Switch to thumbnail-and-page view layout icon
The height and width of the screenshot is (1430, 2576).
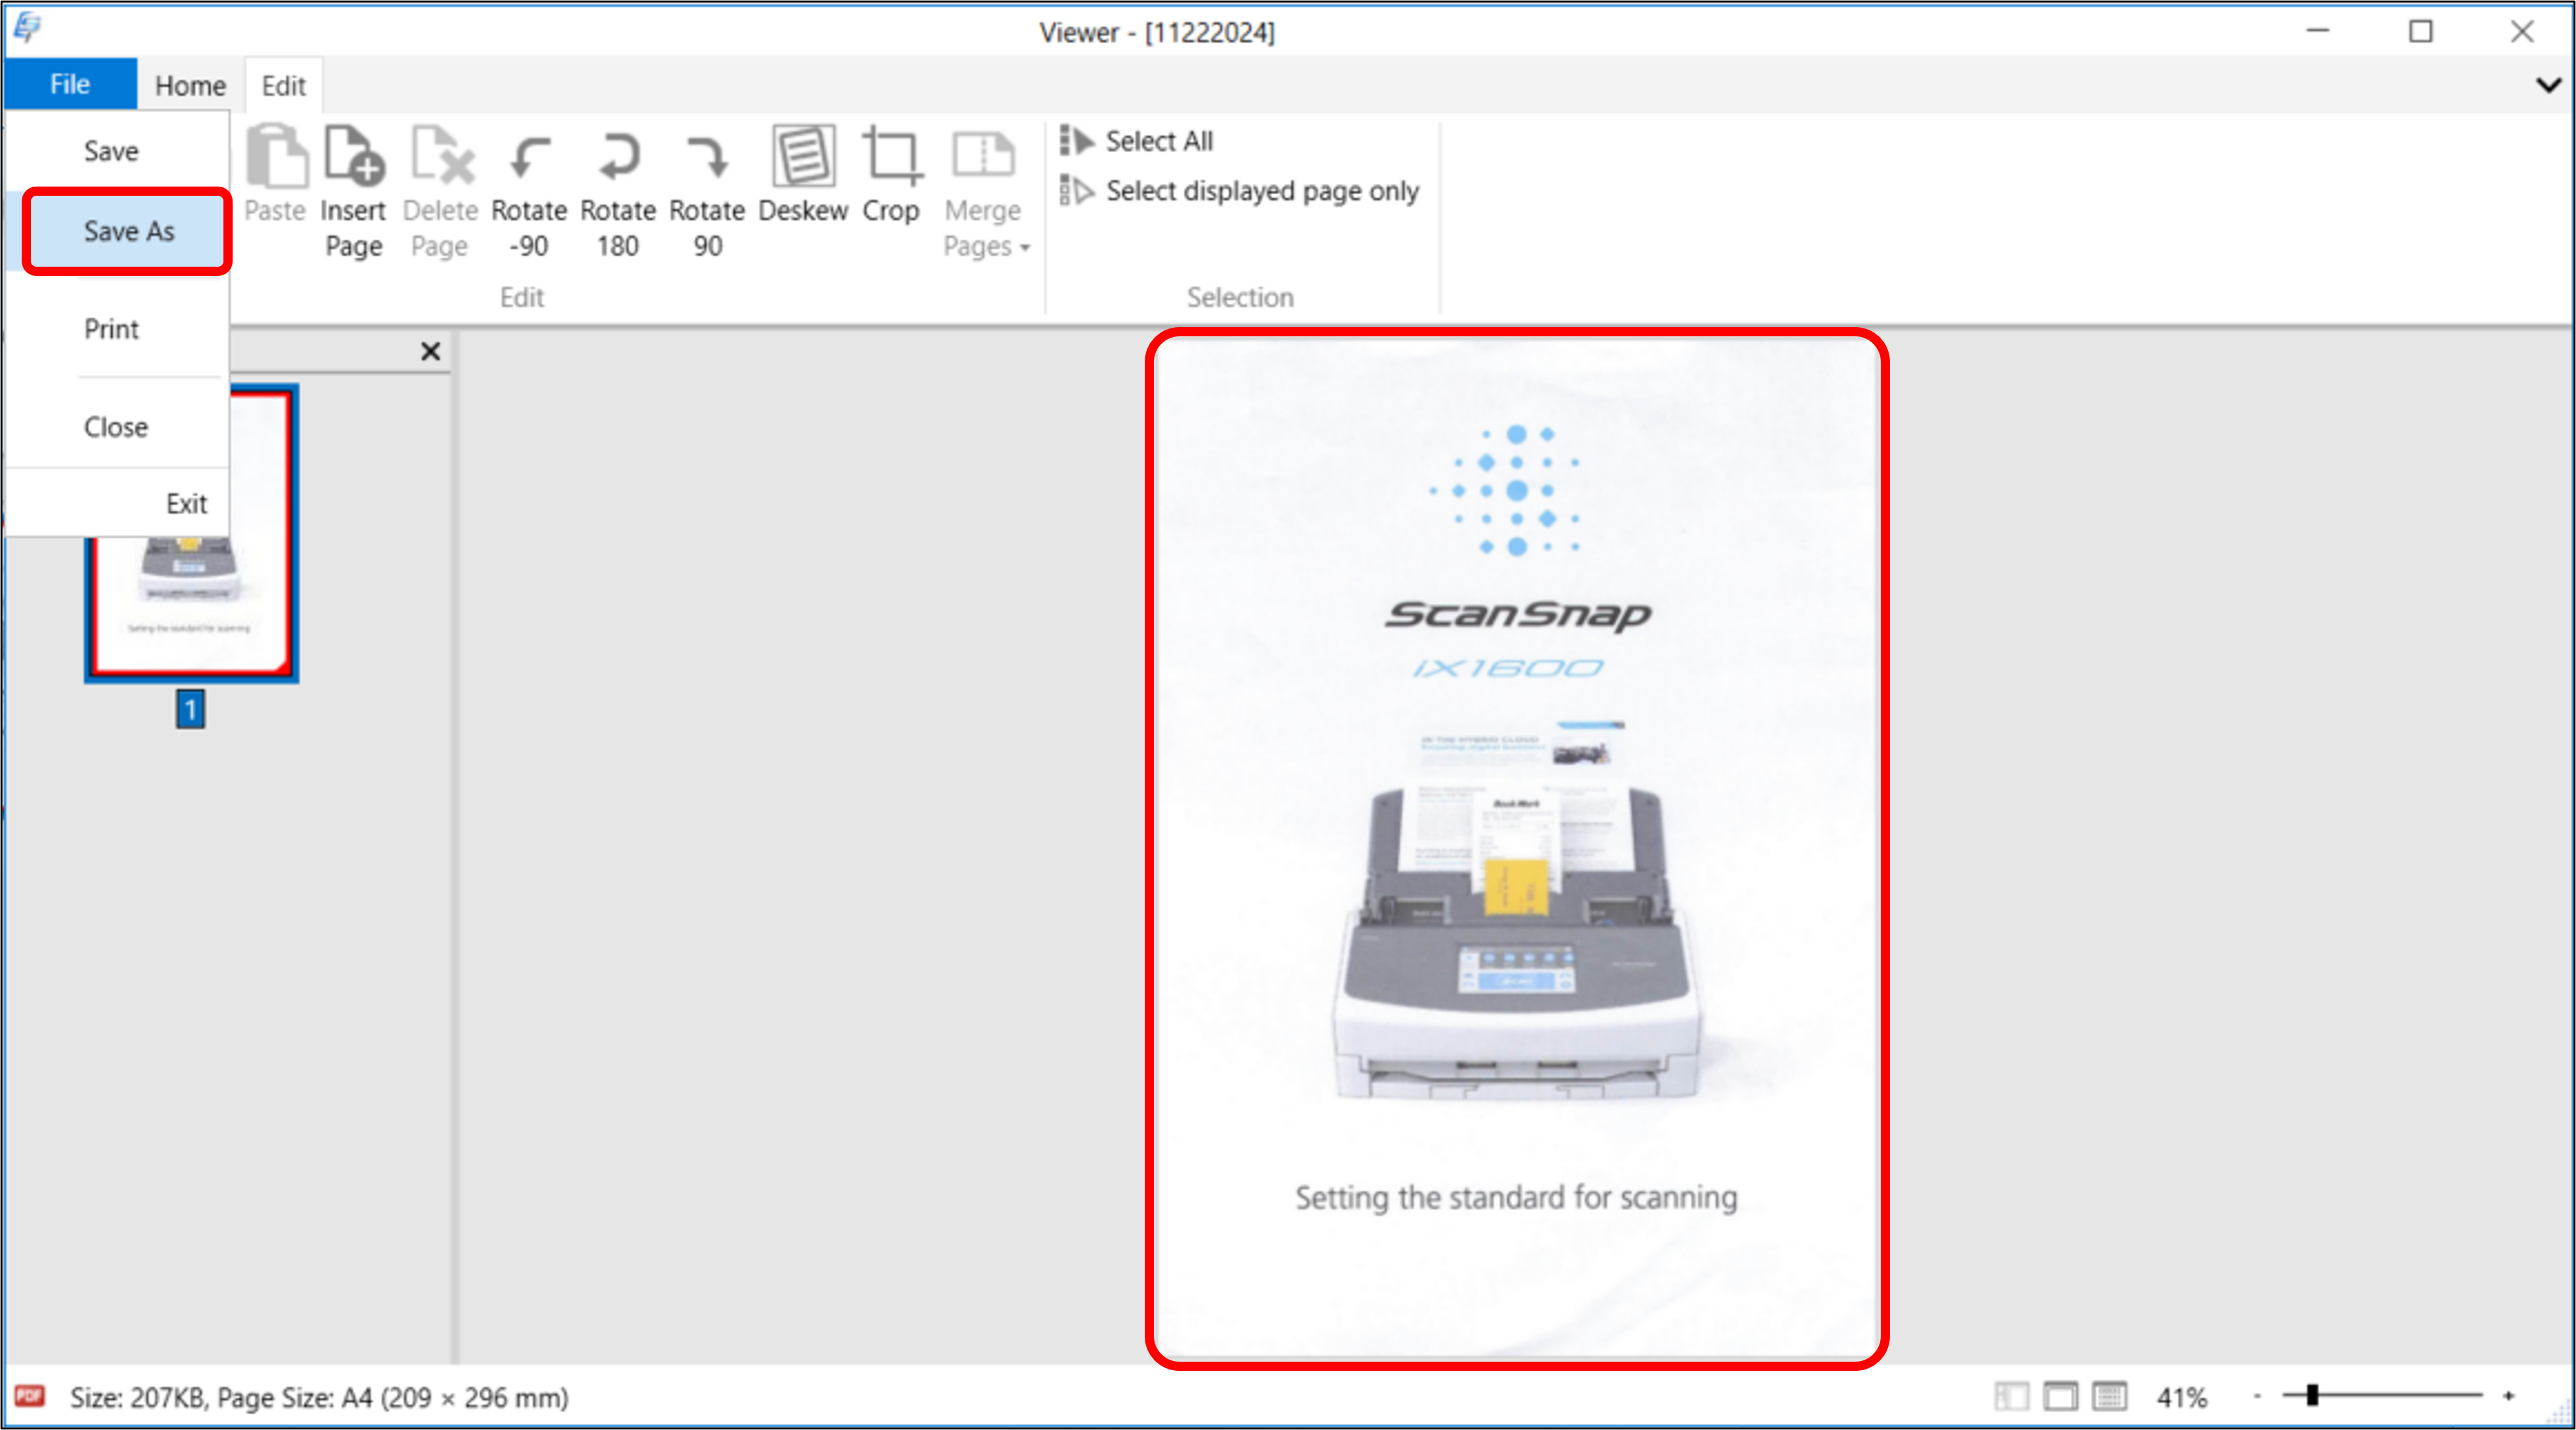click(2011, 1396)
